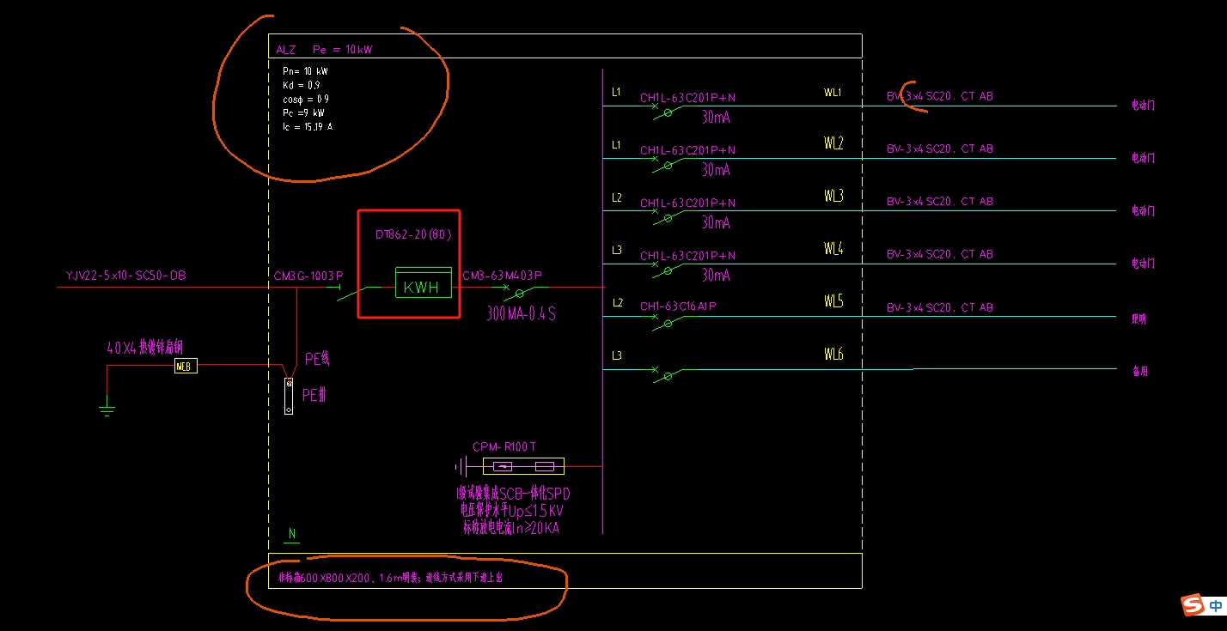Click the YJV22-5x10-SC50-DB incoming cable label
Image resolution: width=1227 pixels, height=631 pixels.
(125, 276)
